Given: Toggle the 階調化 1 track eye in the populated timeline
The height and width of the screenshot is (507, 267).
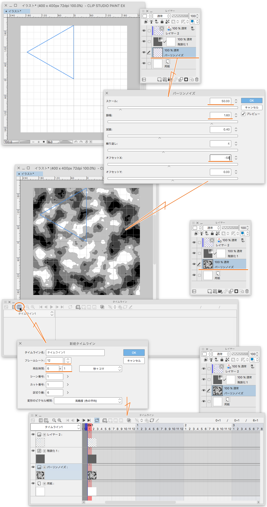Looking at the screenshot, I should [x=33, y=451].
